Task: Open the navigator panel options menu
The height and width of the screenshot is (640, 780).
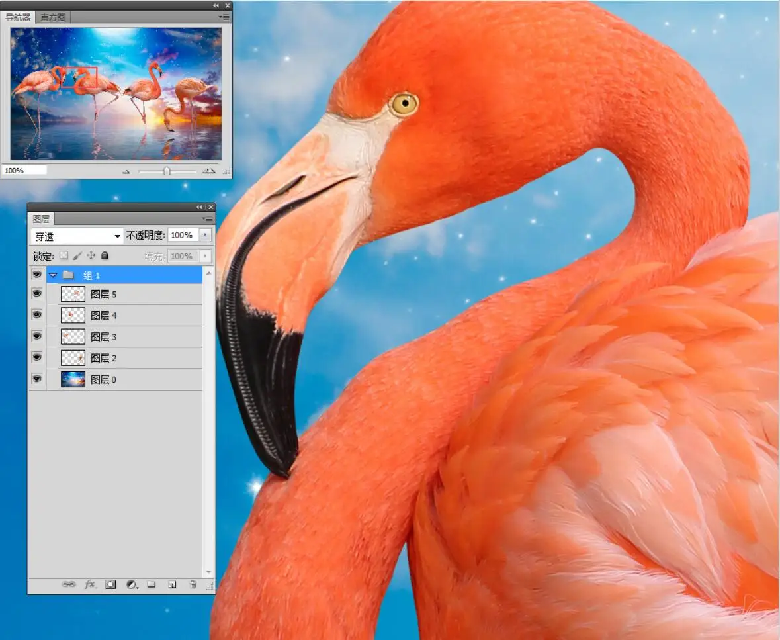Action: 224,17
